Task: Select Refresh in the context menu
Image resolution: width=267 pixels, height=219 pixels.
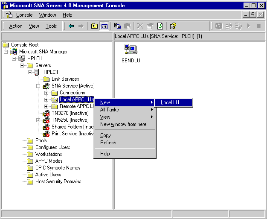Action: (x=108, y=143)
